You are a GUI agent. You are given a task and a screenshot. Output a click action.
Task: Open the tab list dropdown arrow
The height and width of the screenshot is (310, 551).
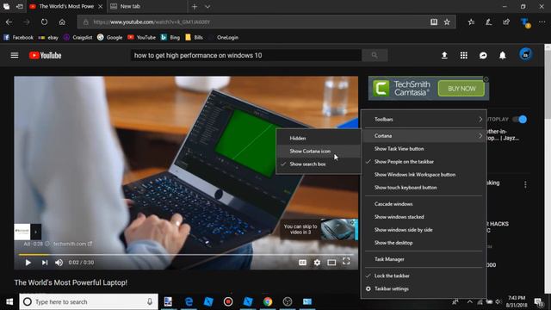pyautogui.click(x=207, y=6)
